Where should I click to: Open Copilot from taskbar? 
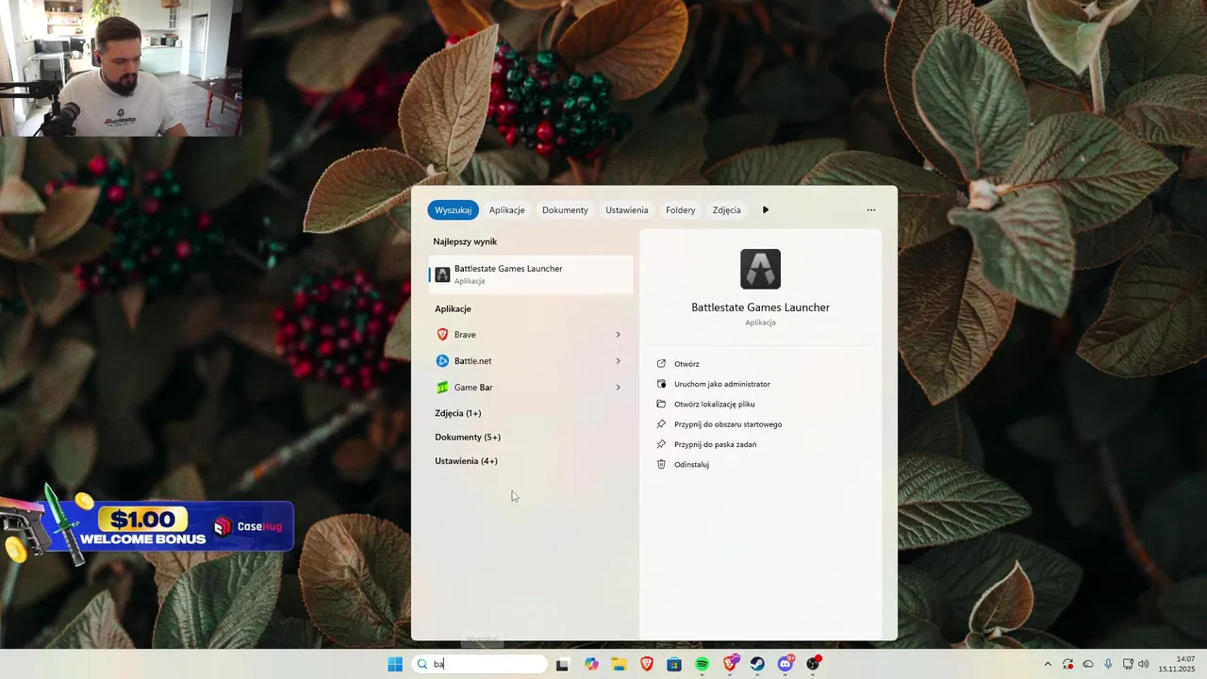[591, 664]
